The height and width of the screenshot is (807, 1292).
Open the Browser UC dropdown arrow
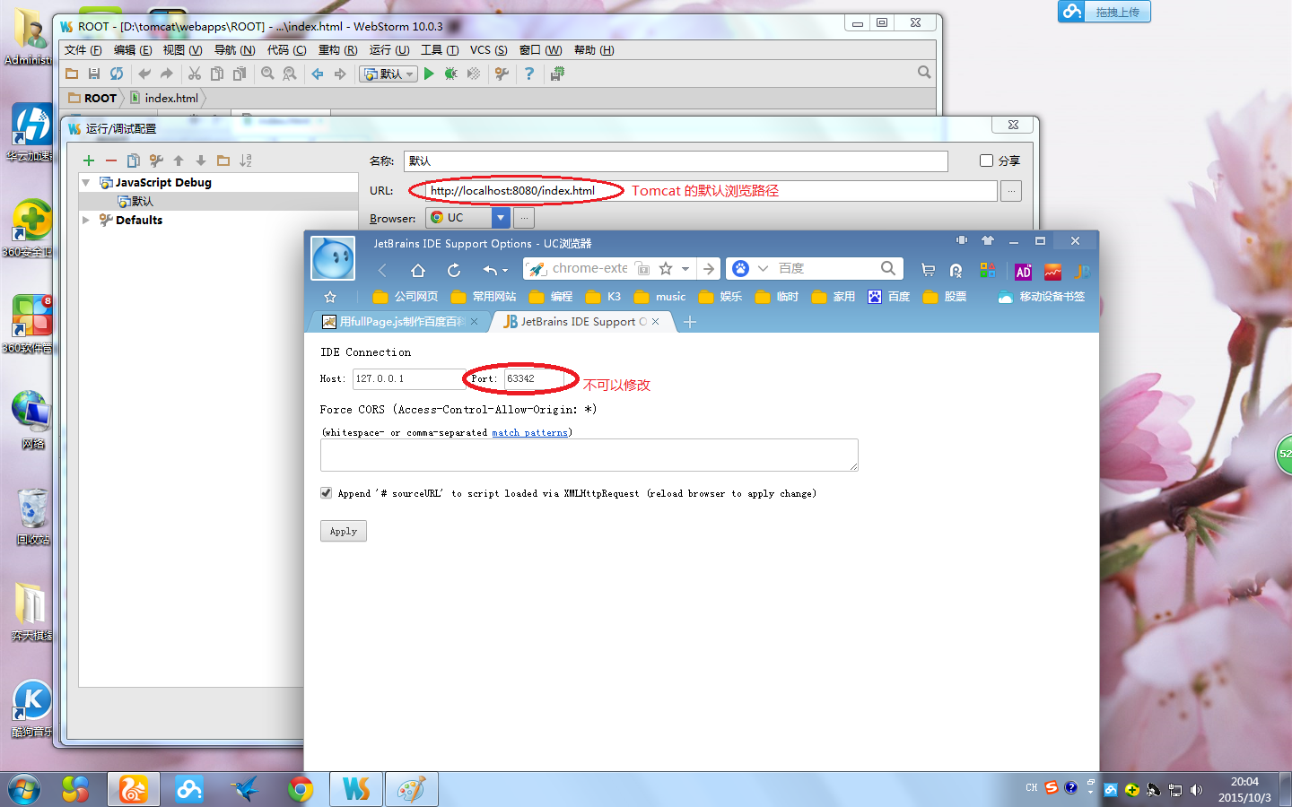(x=501, y=217)
